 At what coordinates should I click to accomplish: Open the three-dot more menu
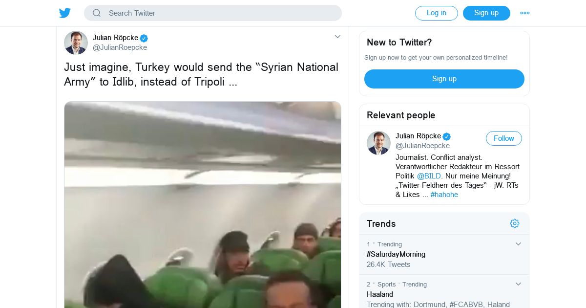click(525, 13)
